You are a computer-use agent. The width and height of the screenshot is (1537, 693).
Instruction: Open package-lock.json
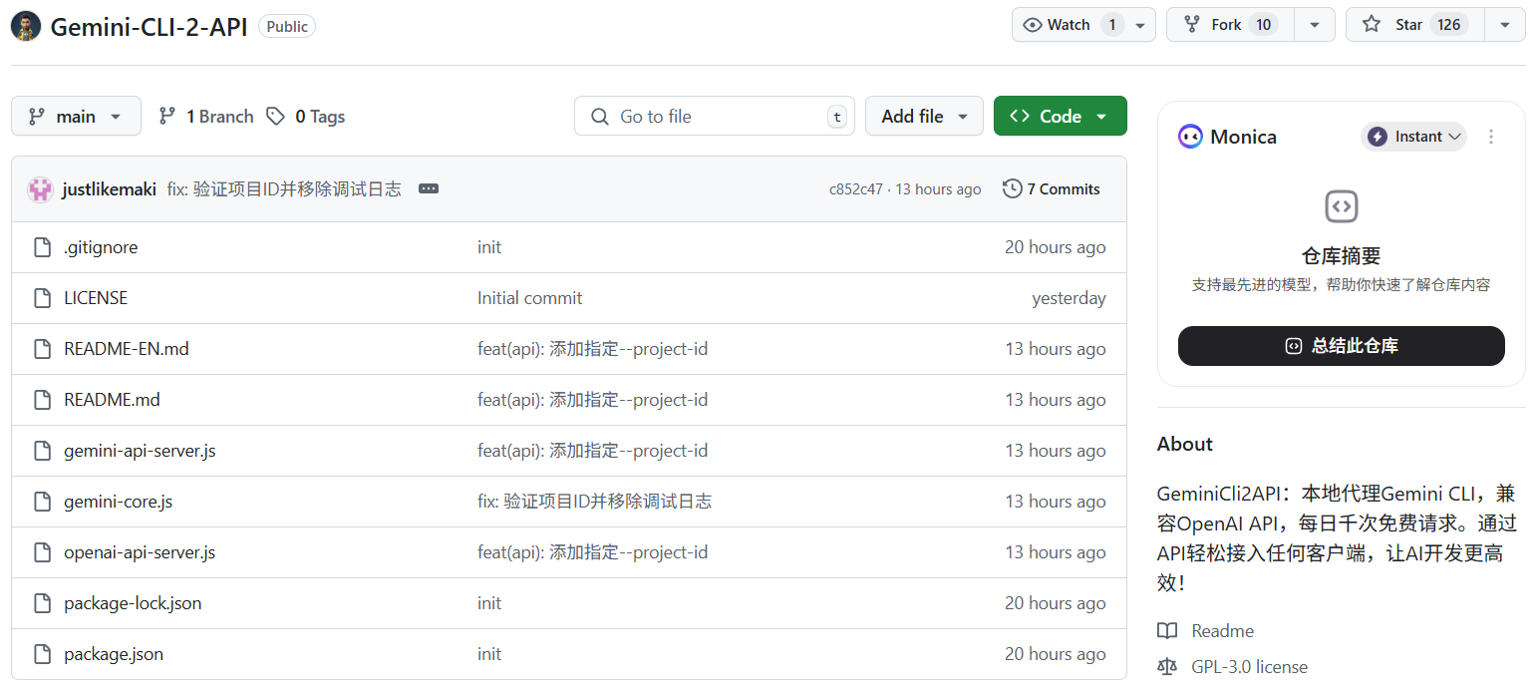tap(133, 603)
